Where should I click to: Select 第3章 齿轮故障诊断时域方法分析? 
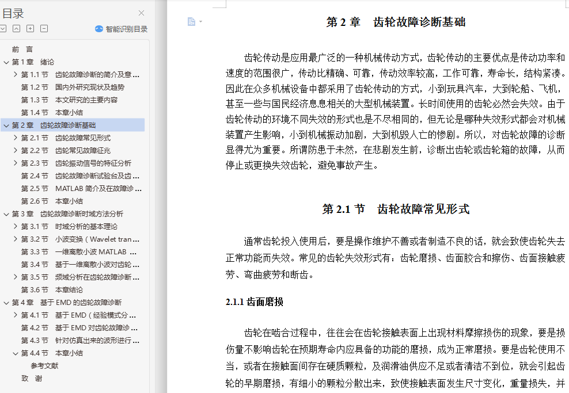coord(67,214)
